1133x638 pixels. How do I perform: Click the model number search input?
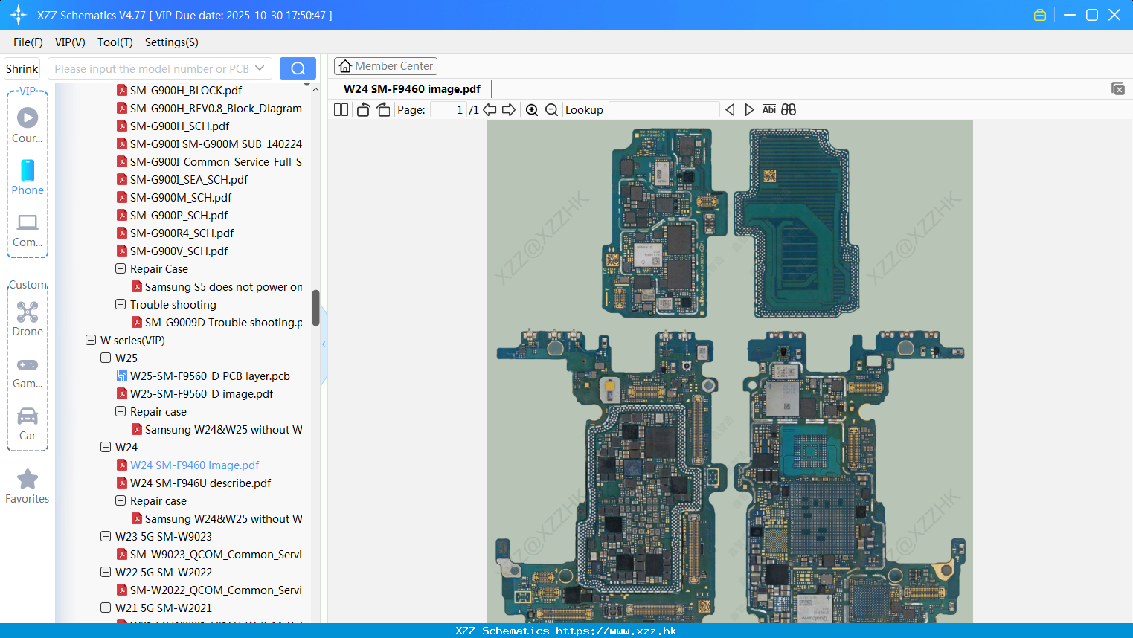pos(151,68)
